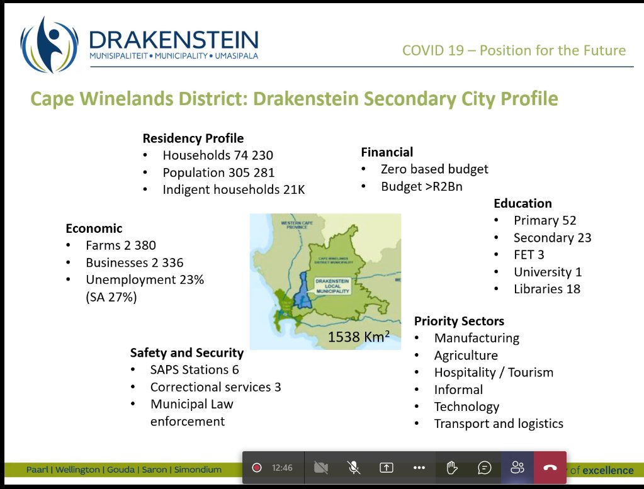This screenshot has width=644, height=489.
Task: Select the 'Municipal Law enforcement' bullet
Action: [x=192, y=413]
